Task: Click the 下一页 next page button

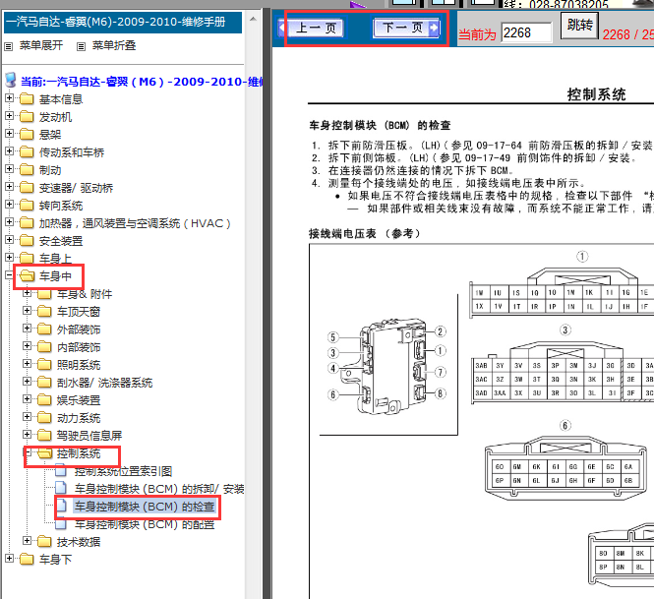Action: tap(407, 28)
